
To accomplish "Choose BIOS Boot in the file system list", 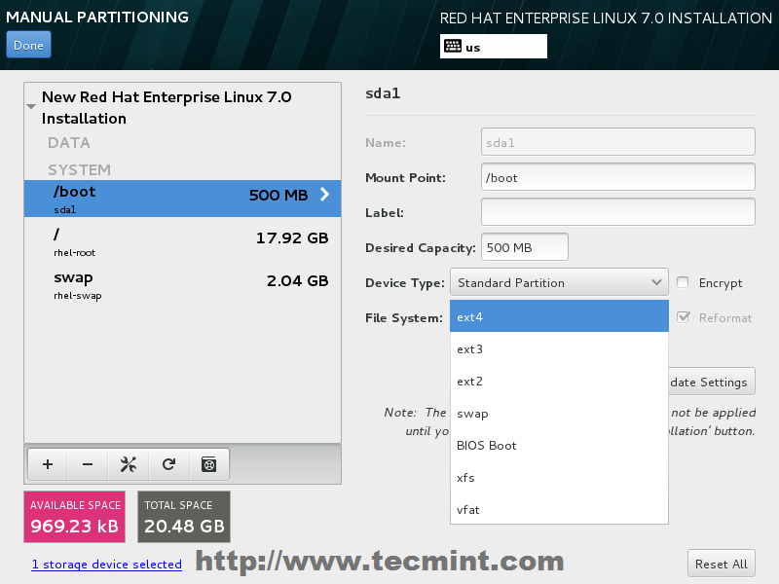I will coord(559,446).
